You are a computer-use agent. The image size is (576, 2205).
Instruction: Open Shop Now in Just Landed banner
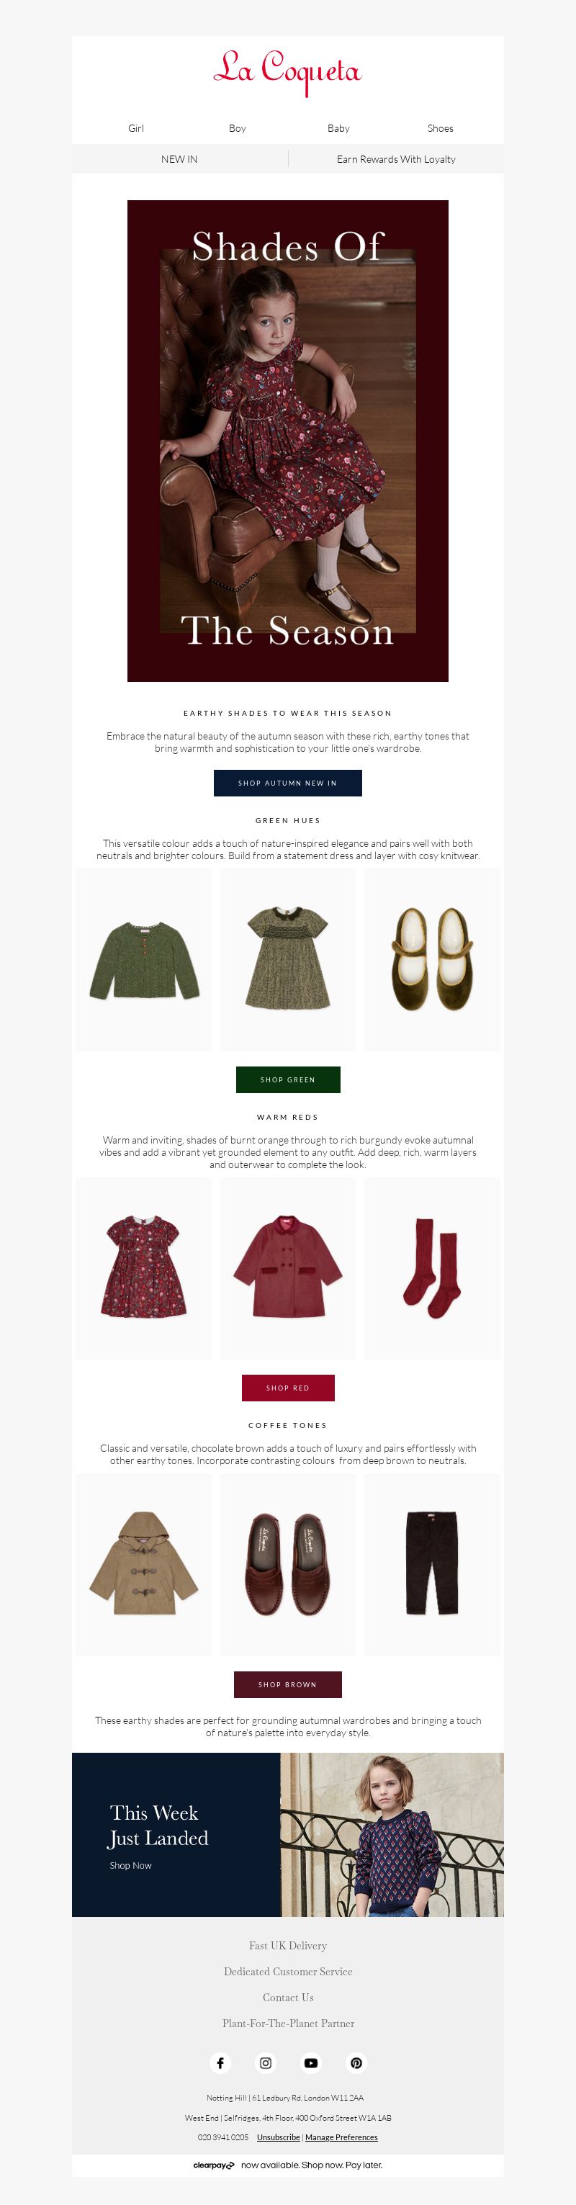130,1865
